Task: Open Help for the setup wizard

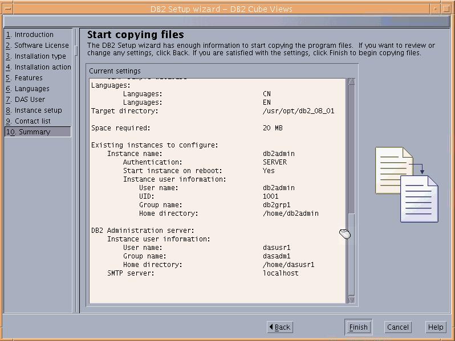Action: 436,327
